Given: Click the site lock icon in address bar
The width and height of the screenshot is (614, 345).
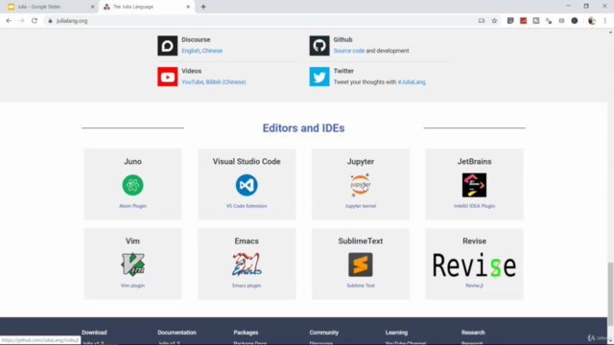Looking at the screenshot, I should pos(50,21).
